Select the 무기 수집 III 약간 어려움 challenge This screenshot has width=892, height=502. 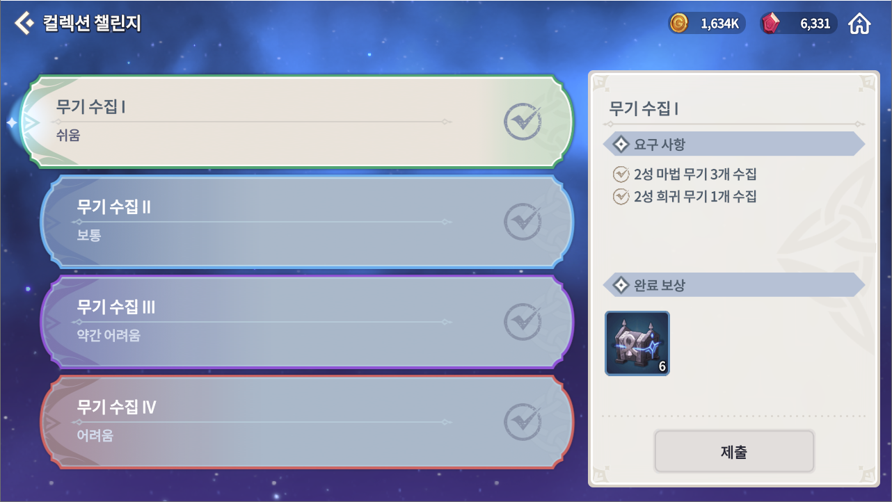tap(307, 321)
